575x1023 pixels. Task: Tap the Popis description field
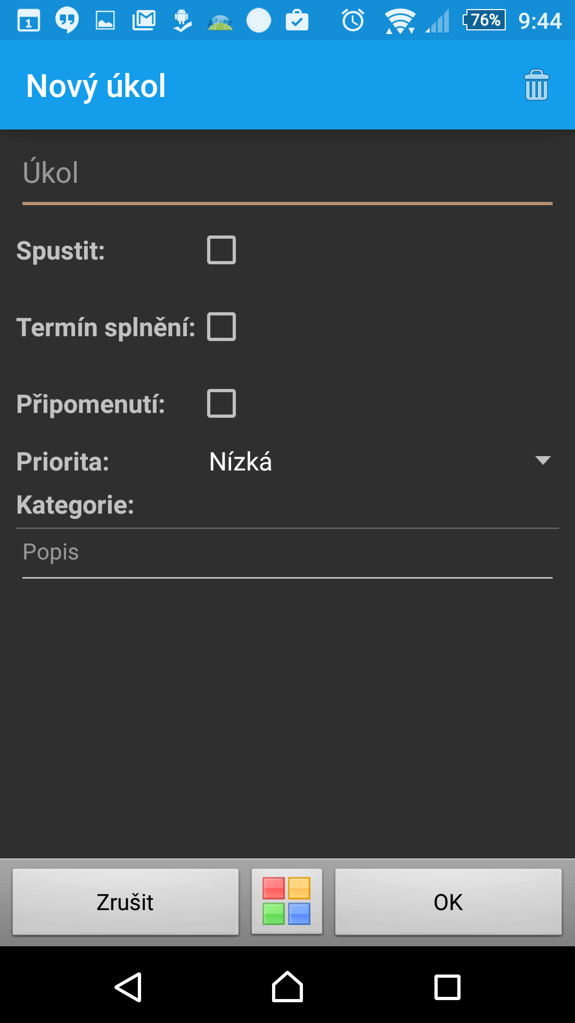click(x=287, y=553)
